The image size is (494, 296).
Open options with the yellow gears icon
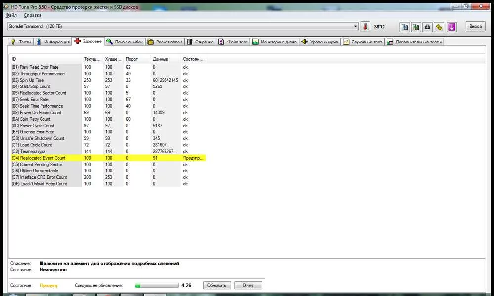tap(439, 26)
